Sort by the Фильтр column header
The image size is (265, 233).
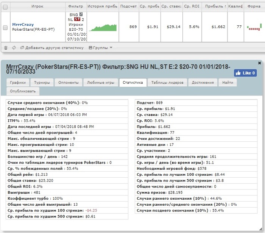tap(76, 6)
